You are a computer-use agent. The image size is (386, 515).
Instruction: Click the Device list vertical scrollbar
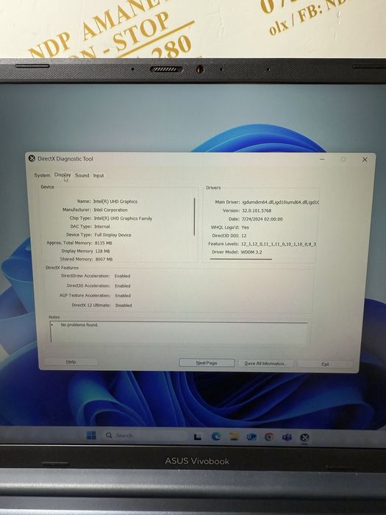click(194, 216)
